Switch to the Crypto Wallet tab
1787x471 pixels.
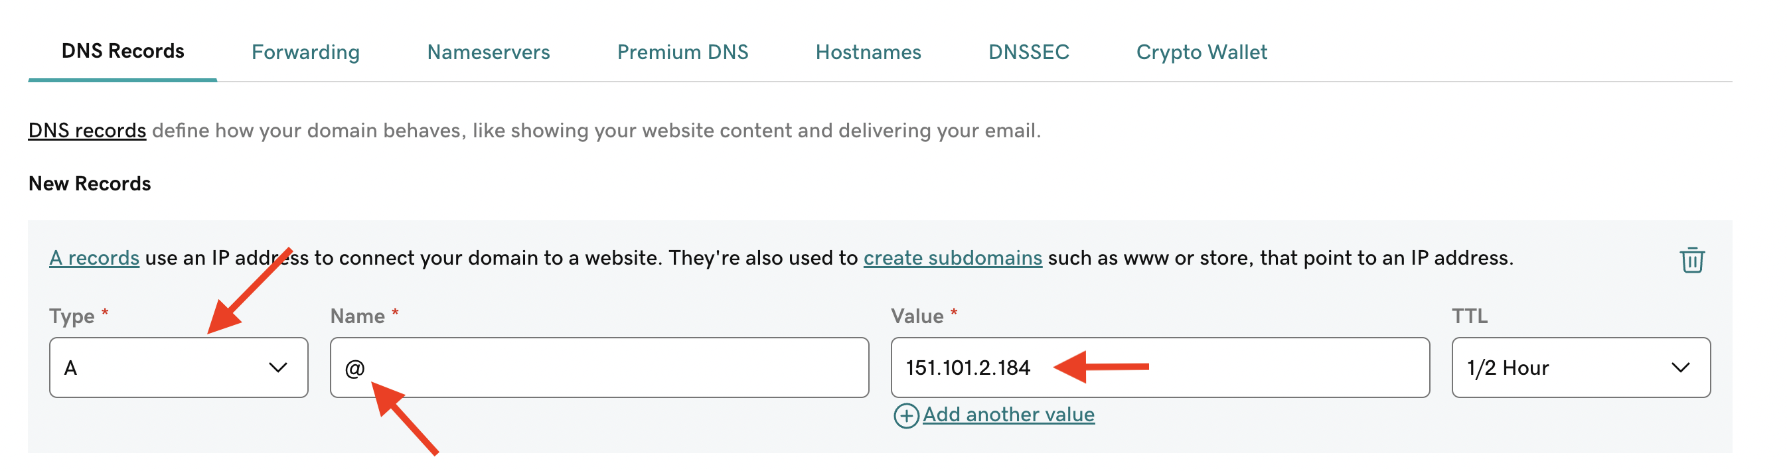1202,52
